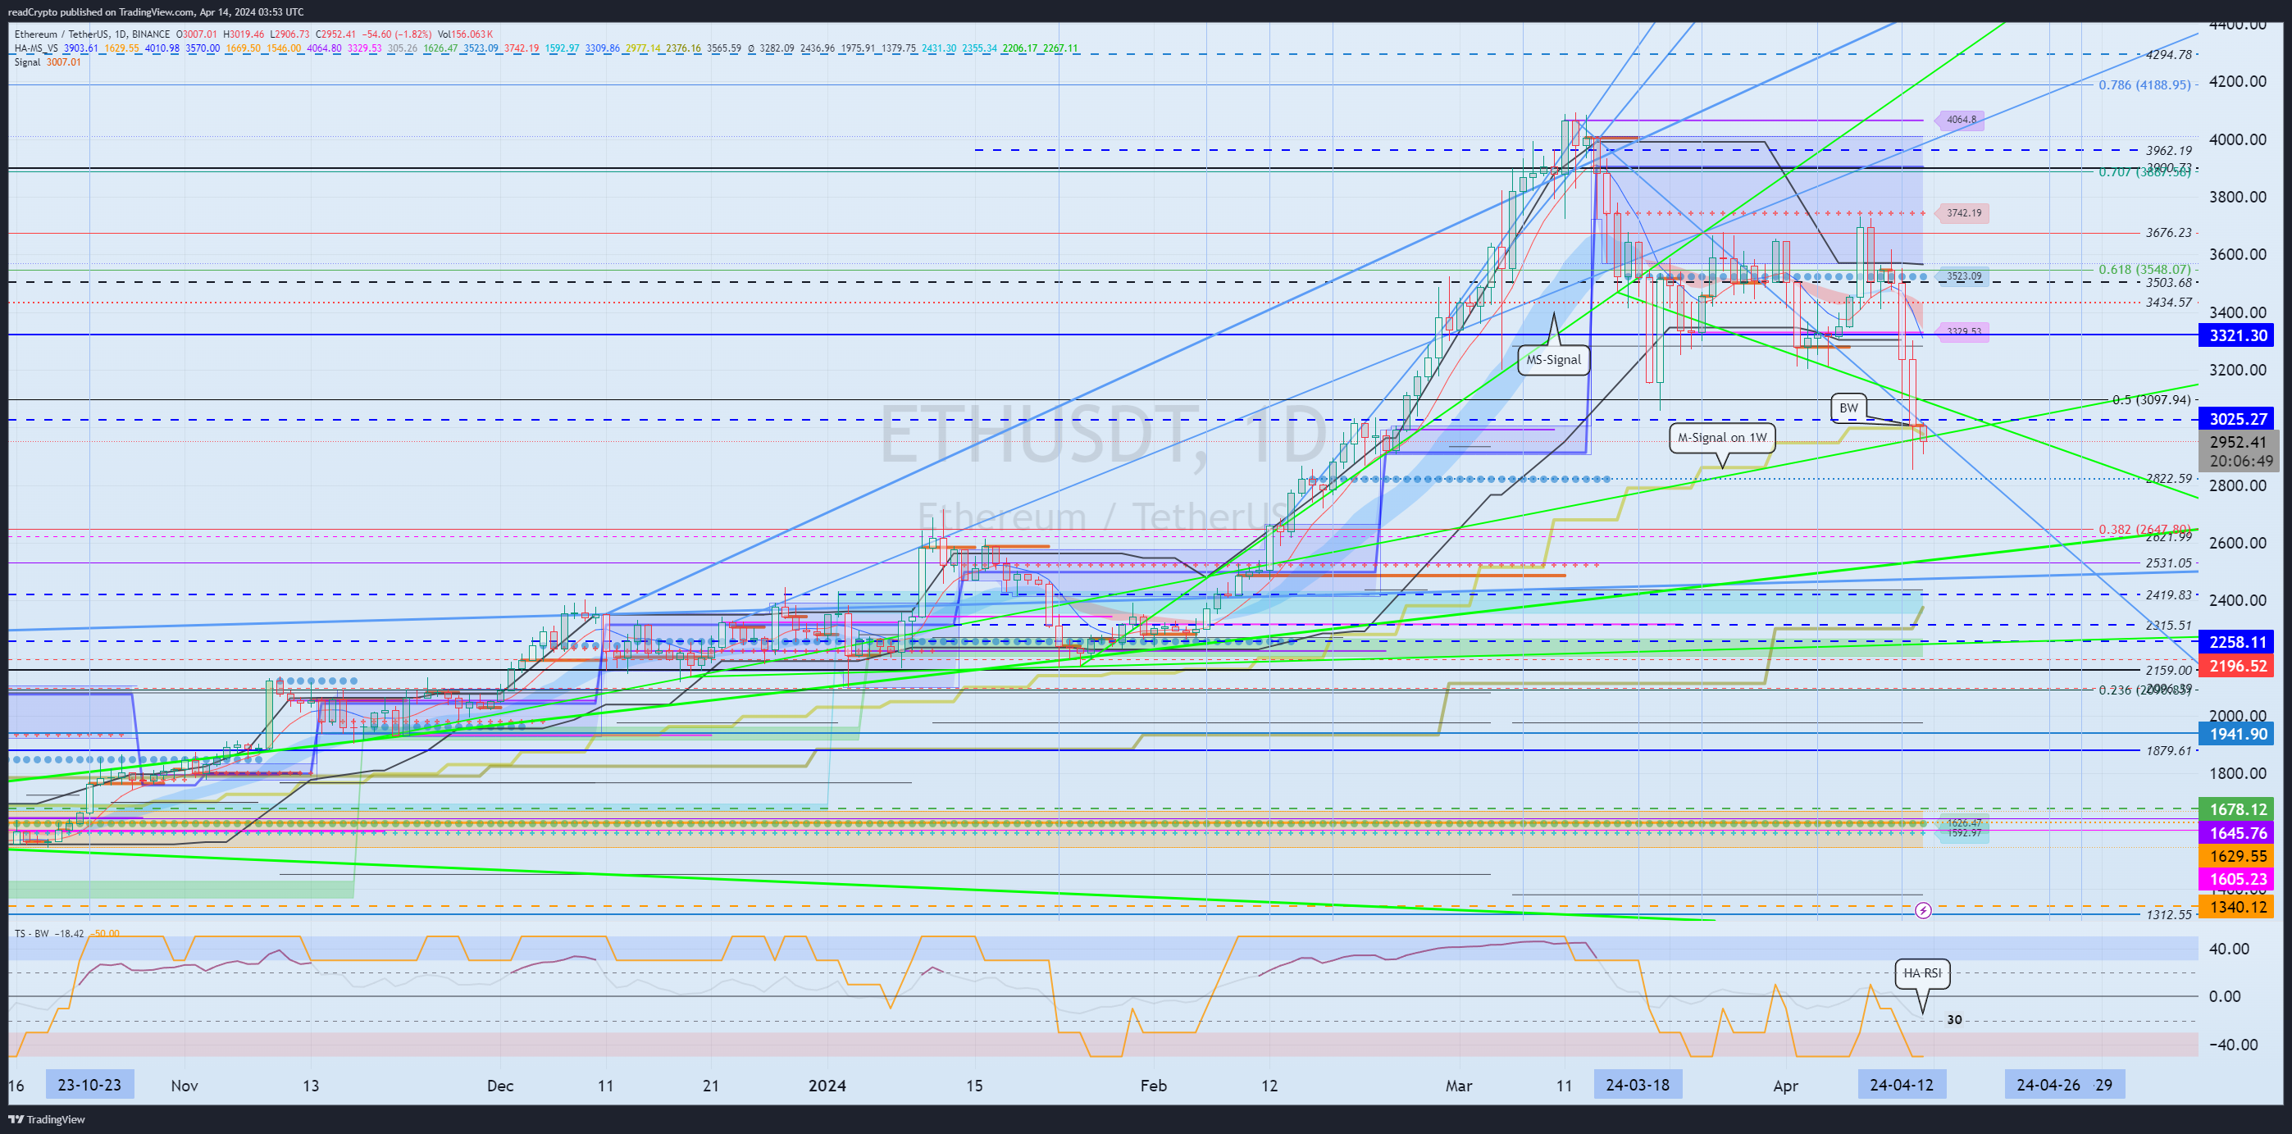Image resolution: width=2292 pixels, height=1134 pixels.
Task: Click the HA-MS_VS indicator legend name
Action: point(35,48)
